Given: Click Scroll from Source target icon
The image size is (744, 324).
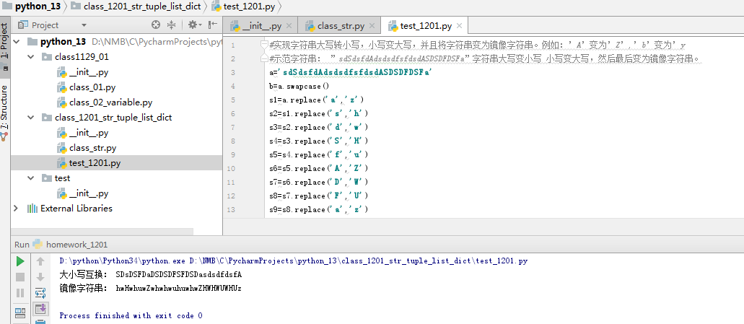Looking at the screenshot, I should click(156, 25).
